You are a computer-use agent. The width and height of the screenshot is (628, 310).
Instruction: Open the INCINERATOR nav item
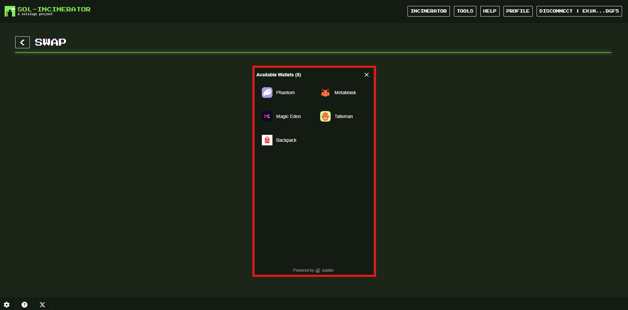click(x=428, y=11)
